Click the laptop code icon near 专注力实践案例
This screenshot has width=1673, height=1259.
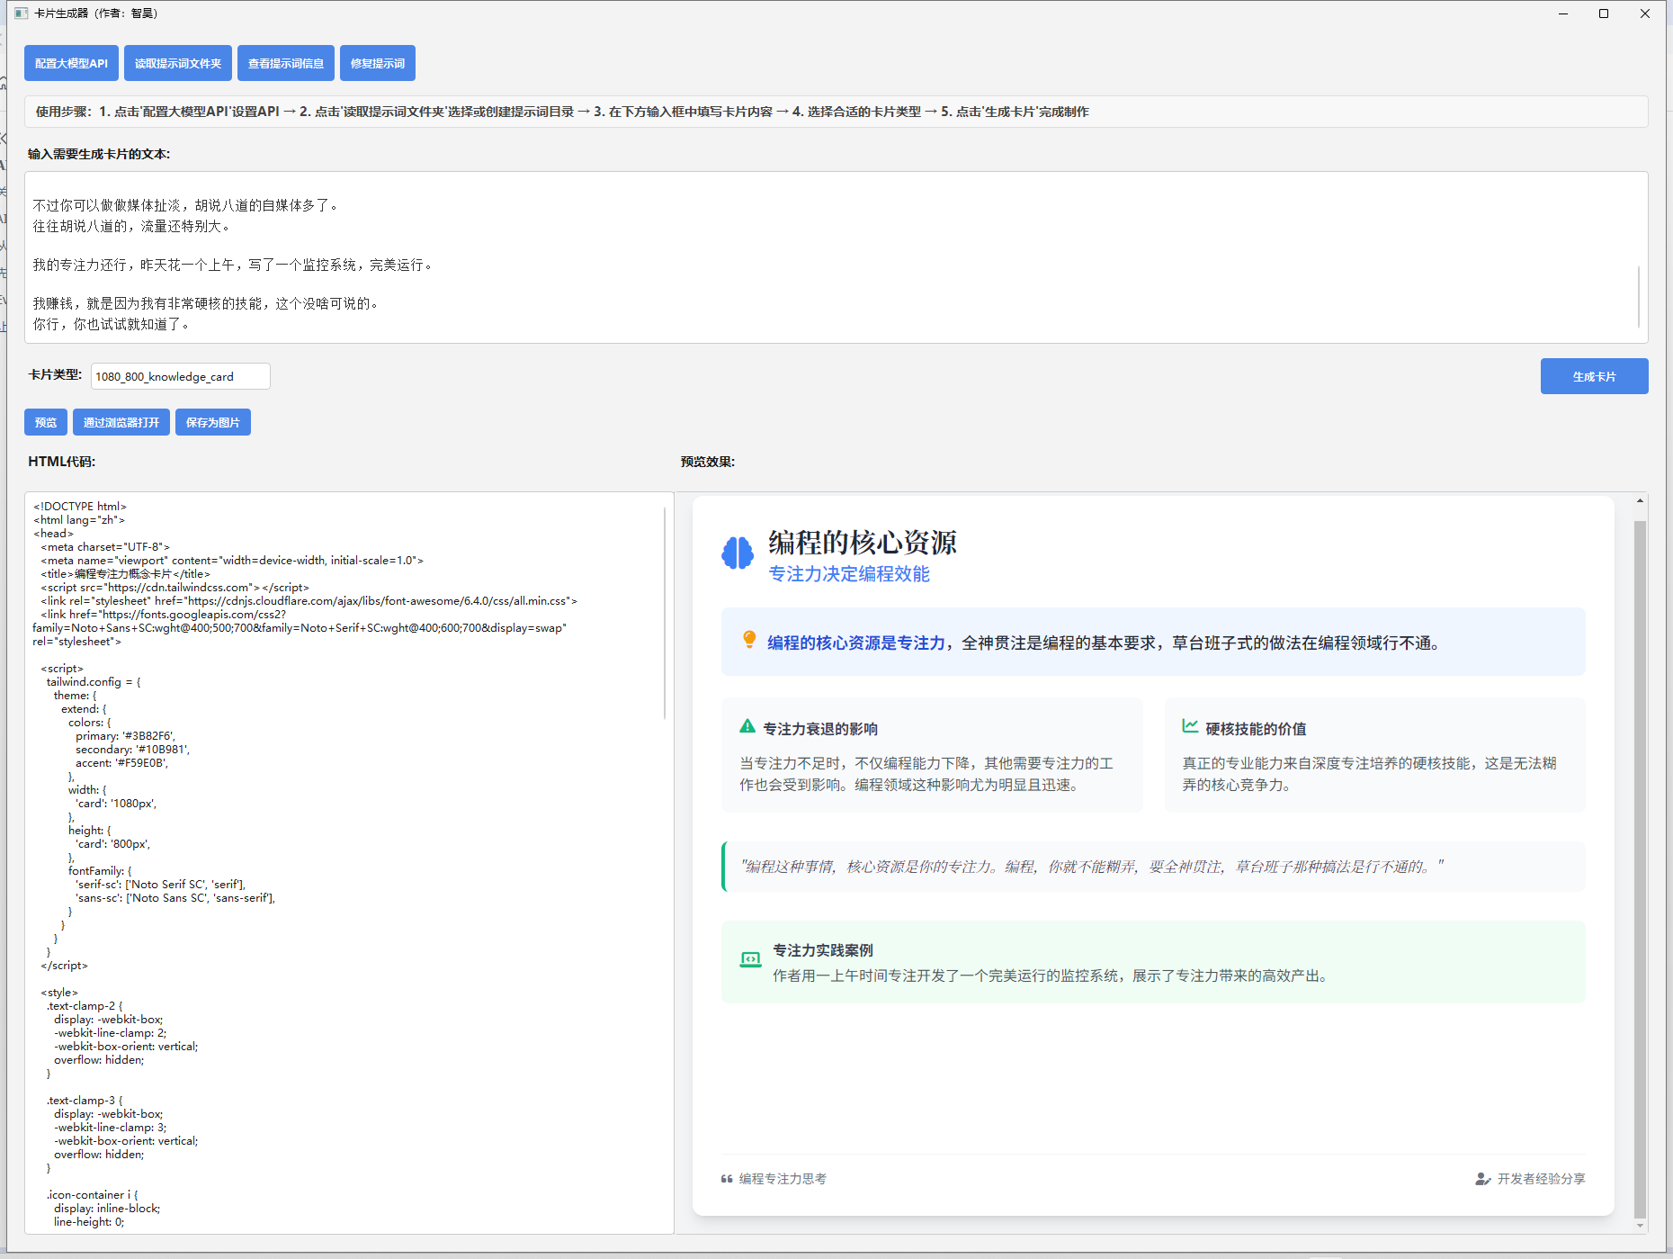coord(750,959)
